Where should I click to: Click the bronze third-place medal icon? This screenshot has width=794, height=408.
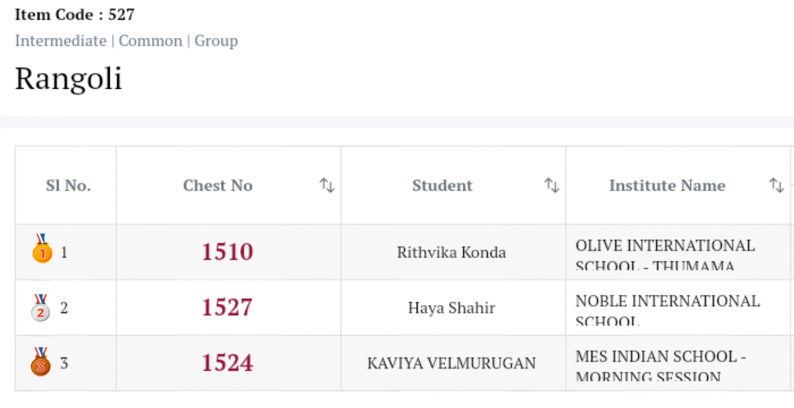[x=41, y=362]
